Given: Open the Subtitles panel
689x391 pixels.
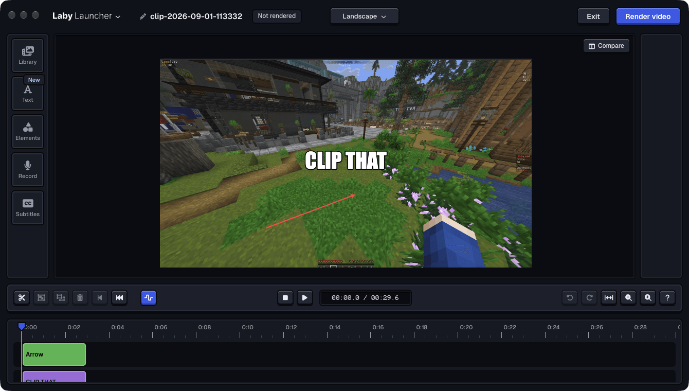Looking at the screenshot, I should [28, 208].
